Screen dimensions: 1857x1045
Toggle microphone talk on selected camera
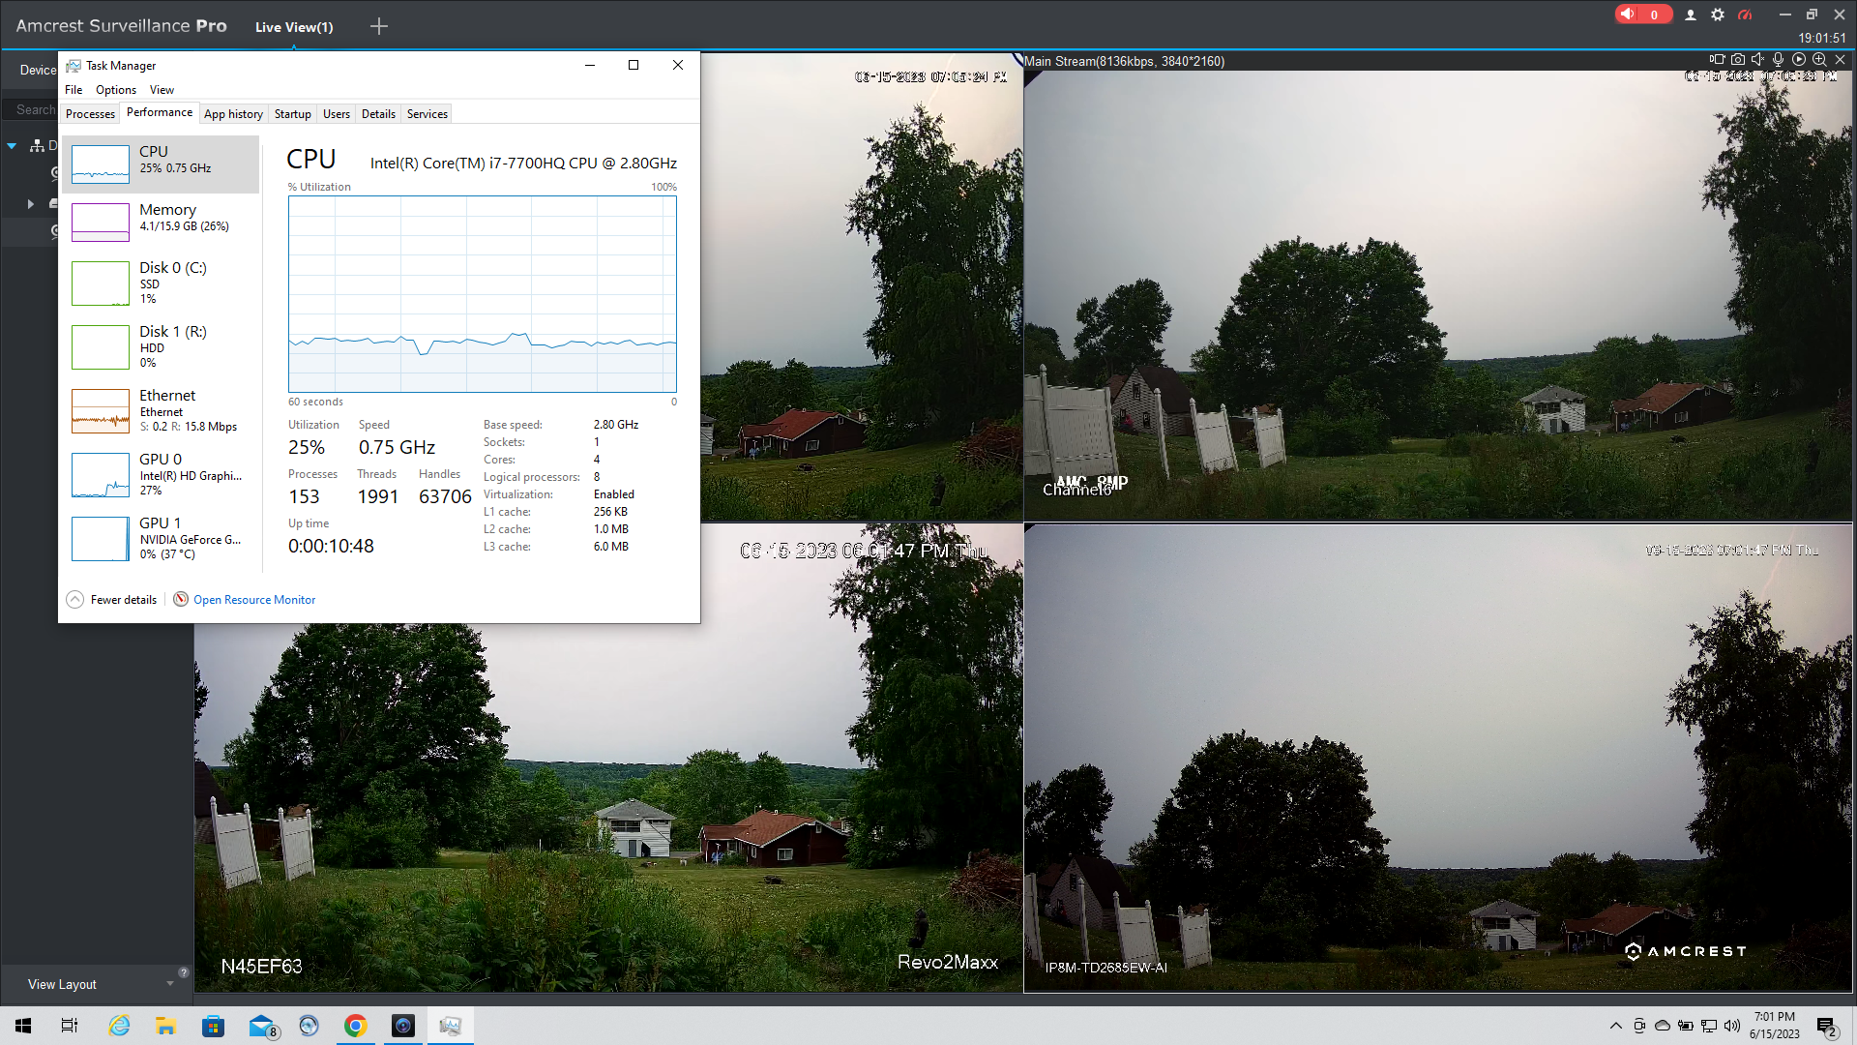1778,60
